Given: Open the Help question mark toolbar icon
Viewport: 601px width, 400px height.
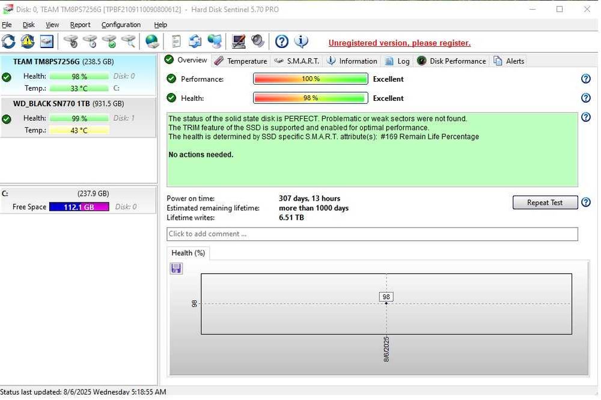Looking at the screenshot, I should pyautogui.click(x=282, y=41).
